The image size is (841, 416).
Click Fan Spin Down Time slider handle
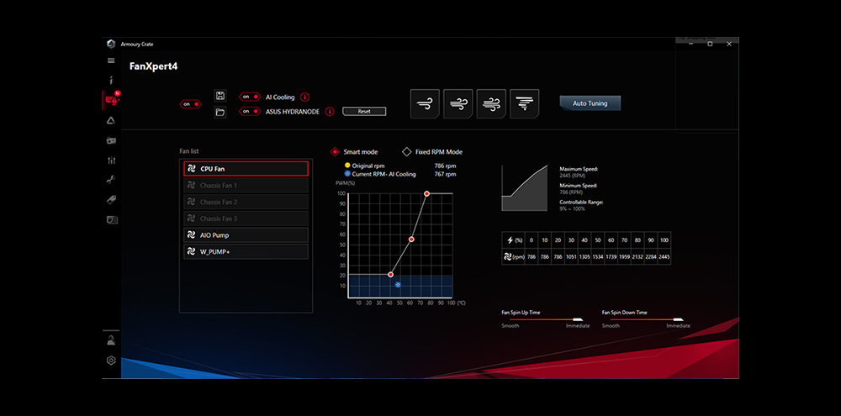pyautogui.click(x=678, y=319)
